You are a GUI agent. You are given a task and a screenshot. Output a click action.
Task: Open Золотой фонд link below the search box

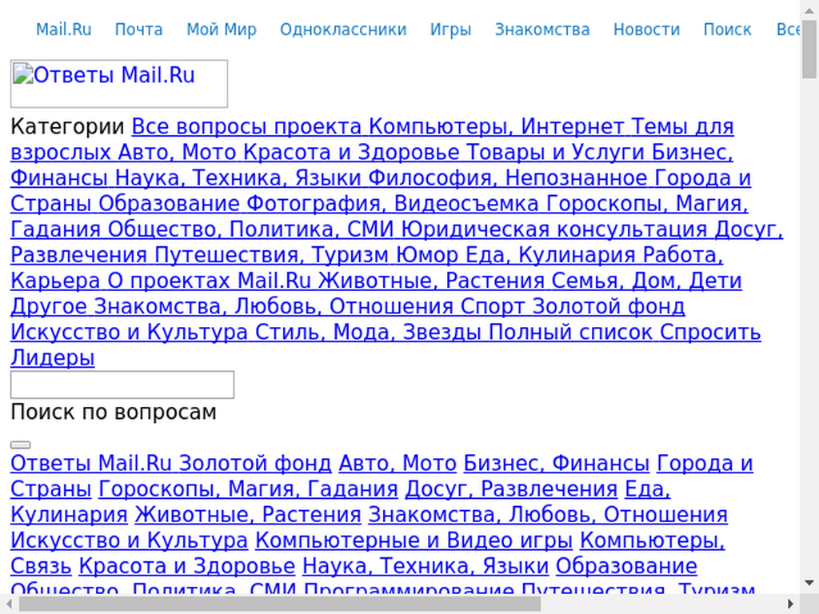[x=255, y=464]
